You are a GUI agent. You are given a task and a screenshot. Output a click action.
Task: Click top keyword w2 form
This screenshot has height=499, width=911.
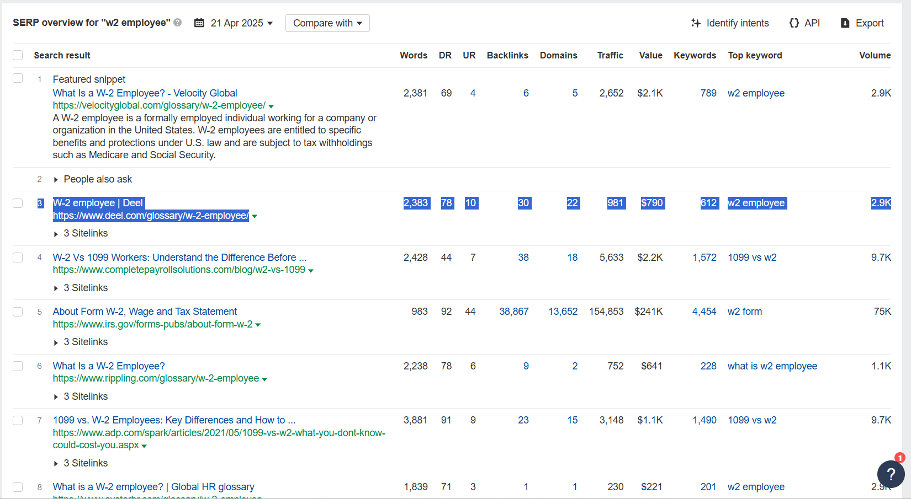pyautogui.click(x=744, y=312)
